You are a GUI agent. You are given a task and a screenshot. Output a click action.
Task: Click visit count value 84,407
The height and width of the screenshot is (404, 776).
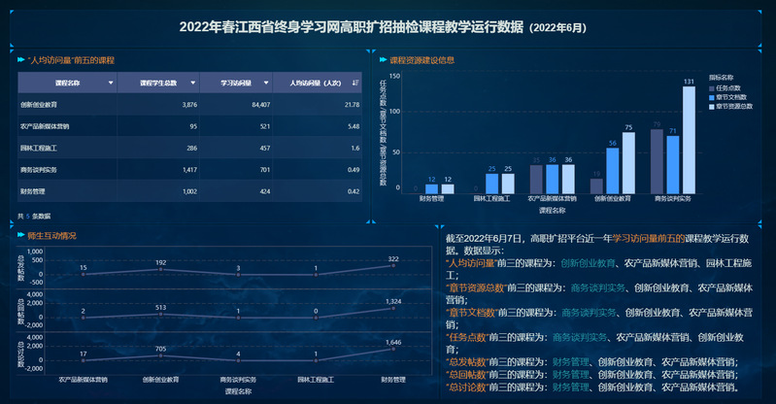(261, 105)
